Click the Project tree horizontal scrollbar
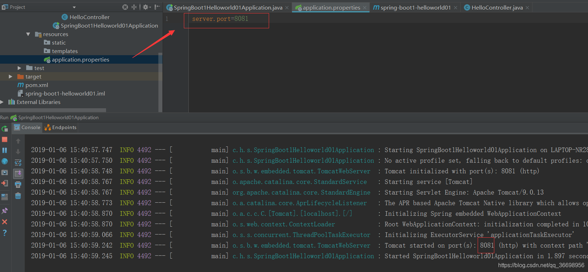588x272 pixels. pos(53,110)
